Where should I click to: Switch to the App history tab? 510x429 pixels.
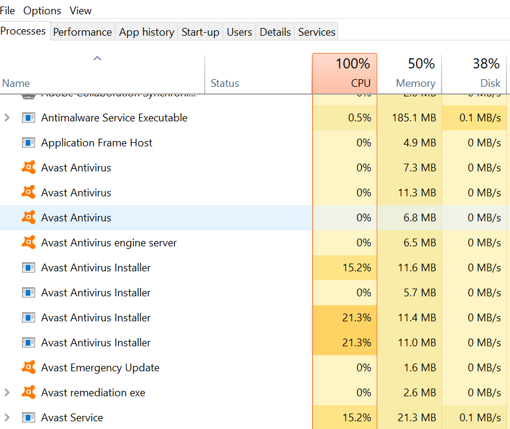tap(146, 32)
